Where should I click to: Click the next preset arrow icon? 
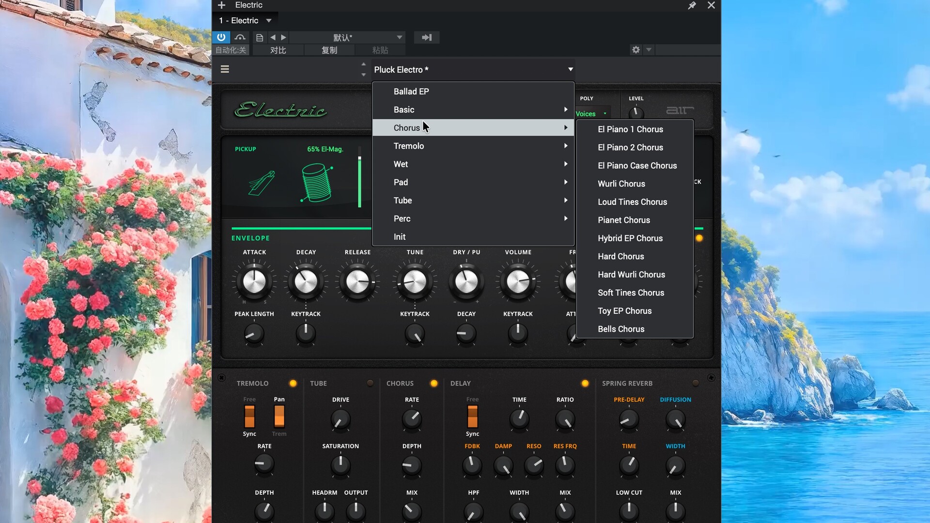284,37
